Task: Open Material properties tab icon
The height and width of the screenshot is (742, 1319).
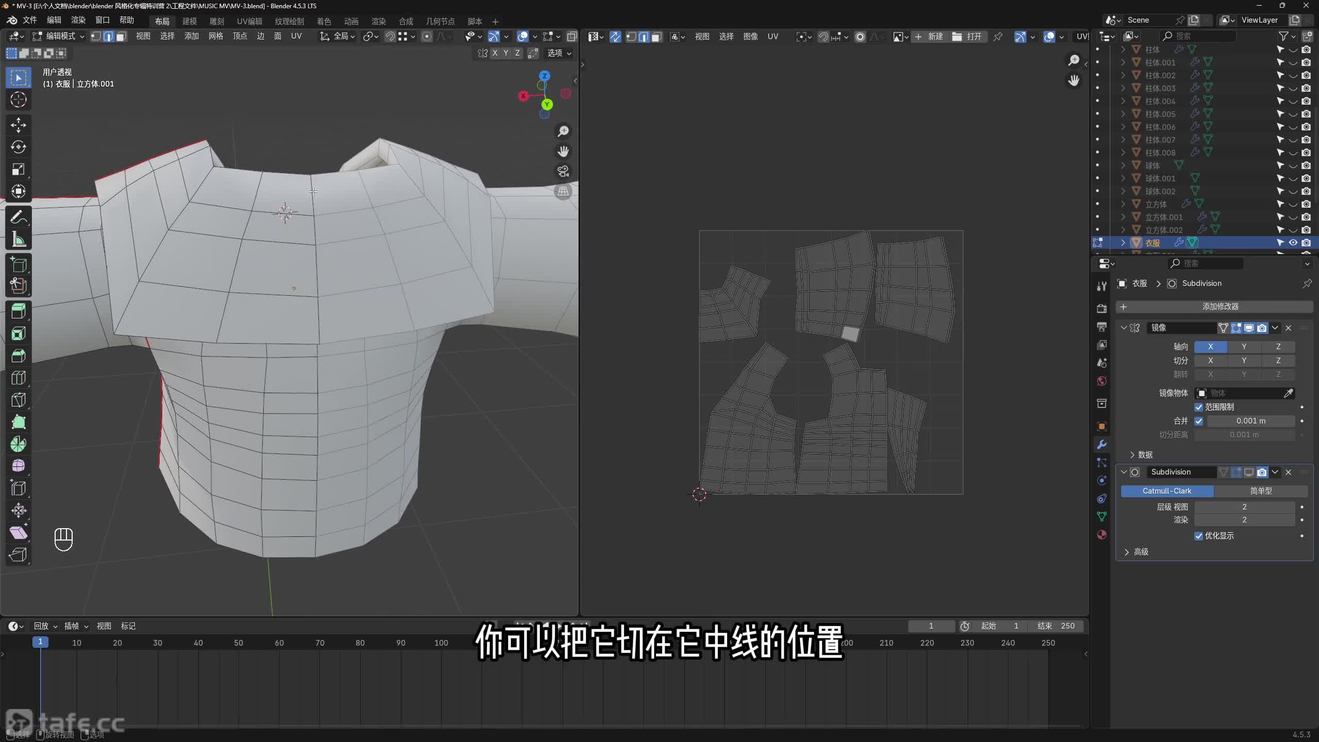Action: pos(1102,534)
